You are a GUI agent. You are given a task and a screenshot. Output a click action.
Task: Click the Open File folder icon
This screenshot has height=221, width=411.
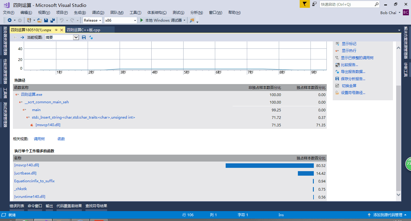tap(39, 20)
